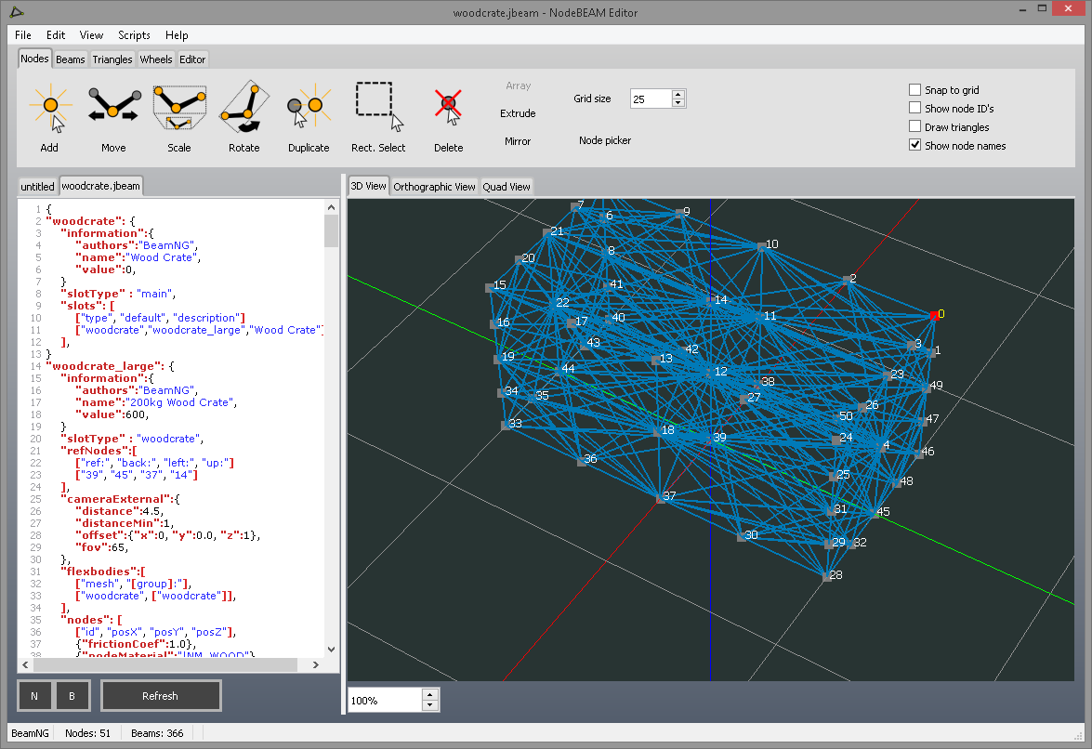Decrease zoom percentage with down arrow
The width and height of the screenshot is (1092, 749).
429,705
